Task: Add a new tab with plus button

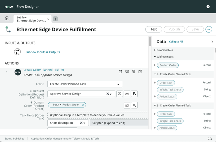Action: coord(55,19)
